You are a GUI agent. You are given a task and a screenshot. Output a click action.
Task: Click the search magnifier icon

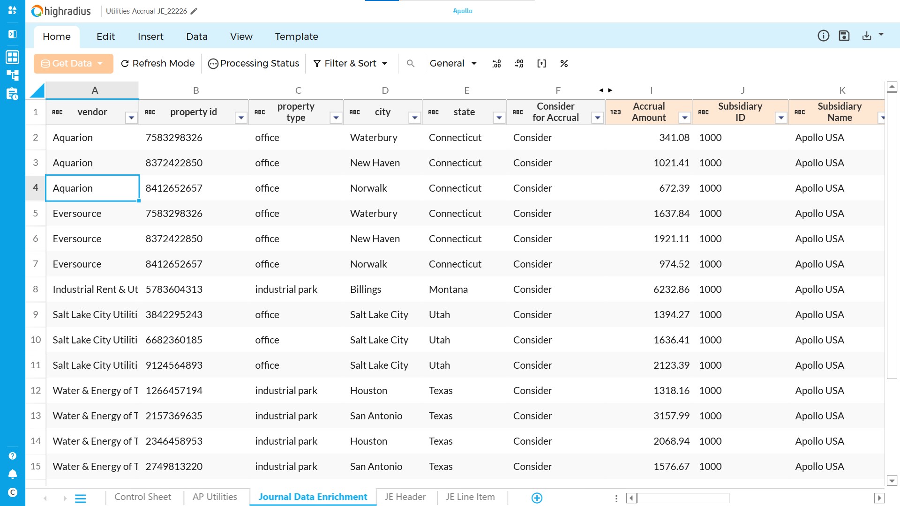click(x=410, y=64)
